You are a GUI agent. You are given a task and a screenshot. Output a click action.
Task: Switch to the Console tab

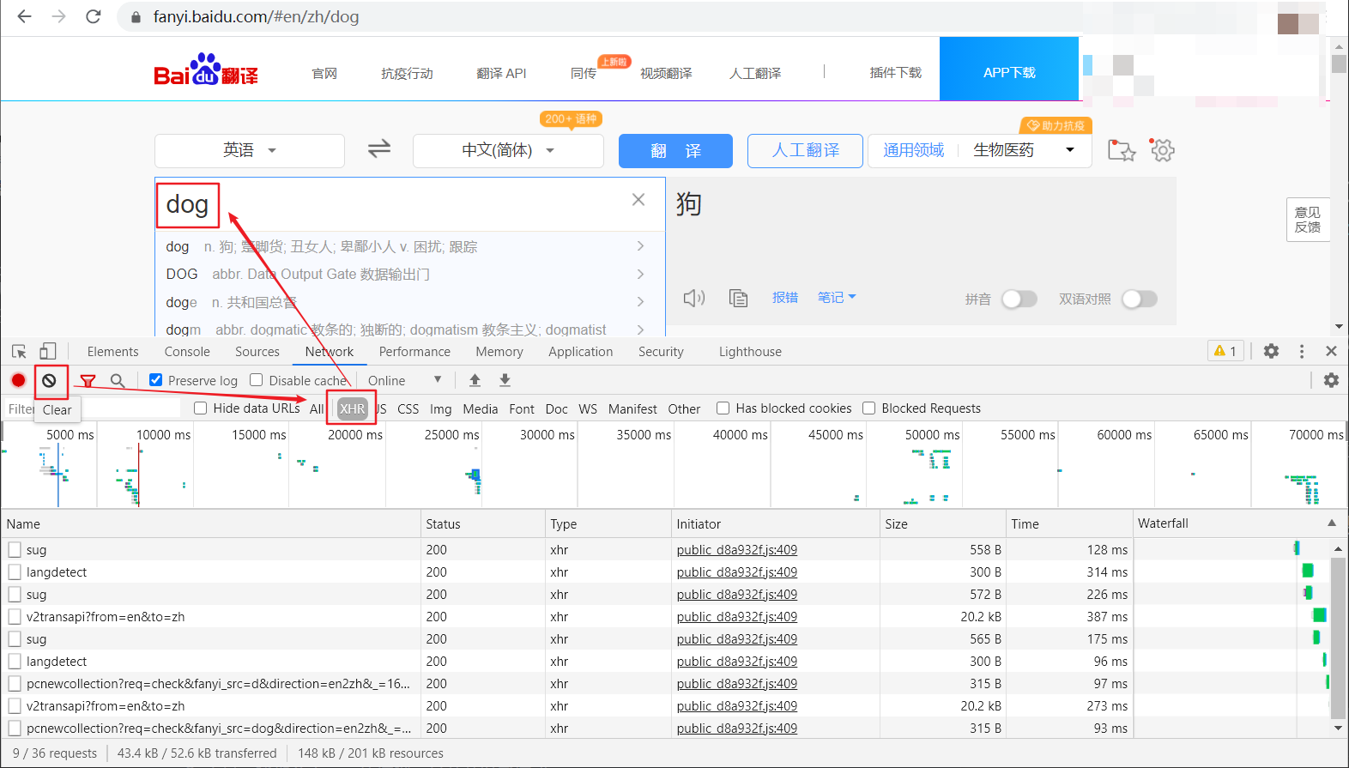point(187,351)
